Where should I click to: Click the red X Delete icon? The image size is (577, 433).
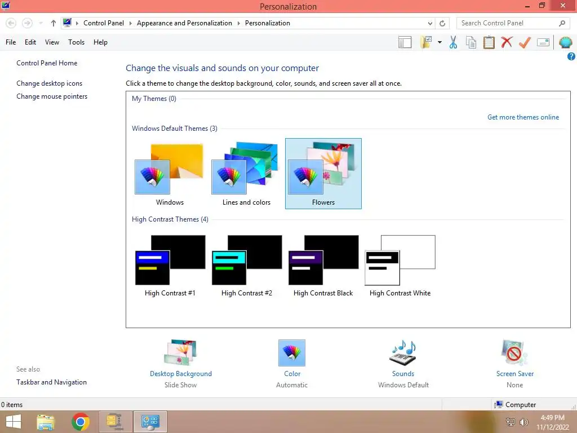(x=507, y=42)
